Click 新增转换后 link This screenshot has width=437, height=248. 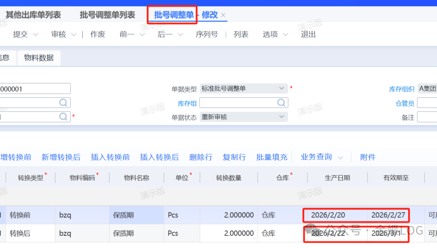click(61, 157)
